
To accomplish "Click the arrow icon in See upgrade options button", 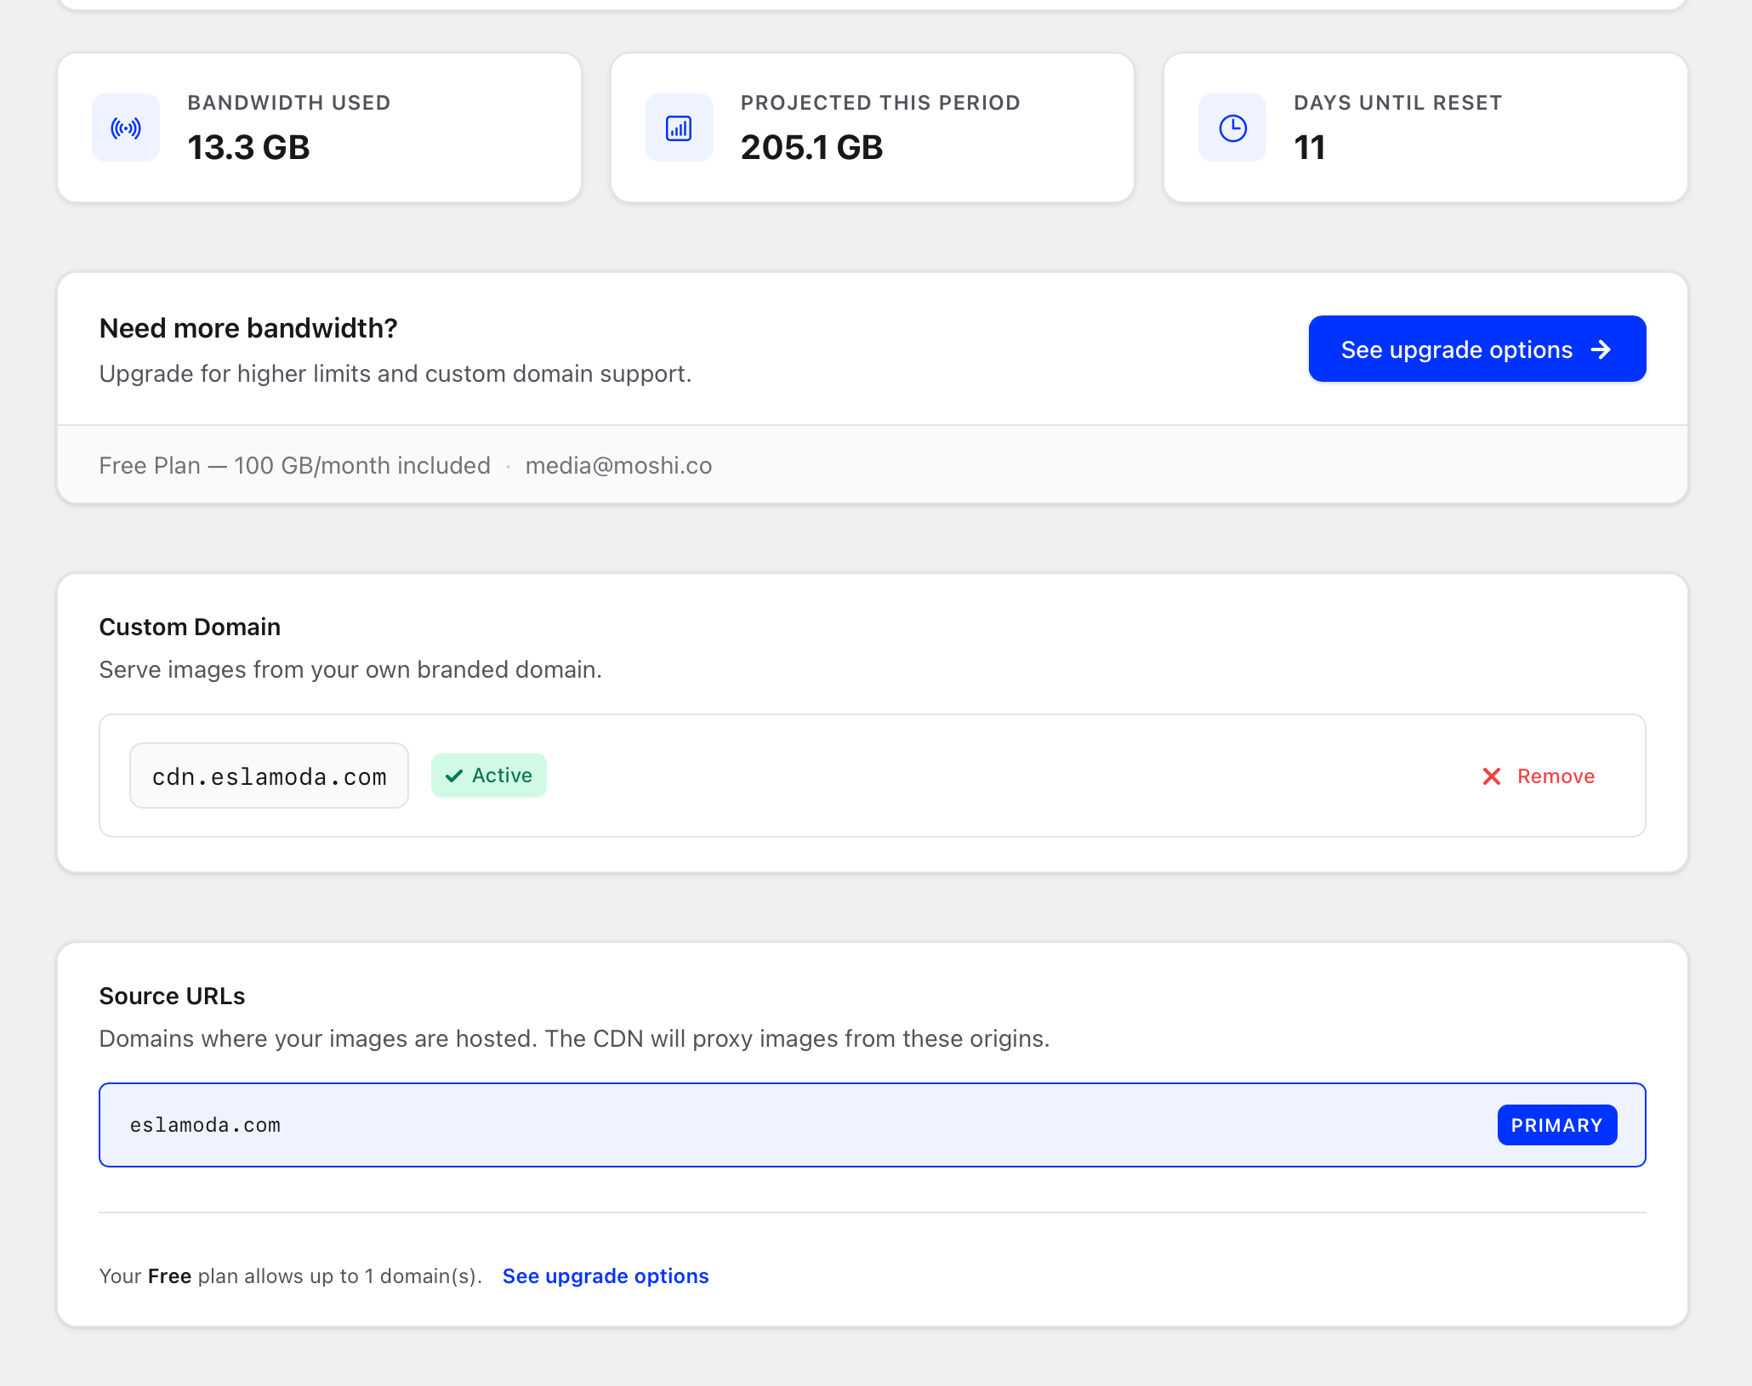I will [1602, 349].
